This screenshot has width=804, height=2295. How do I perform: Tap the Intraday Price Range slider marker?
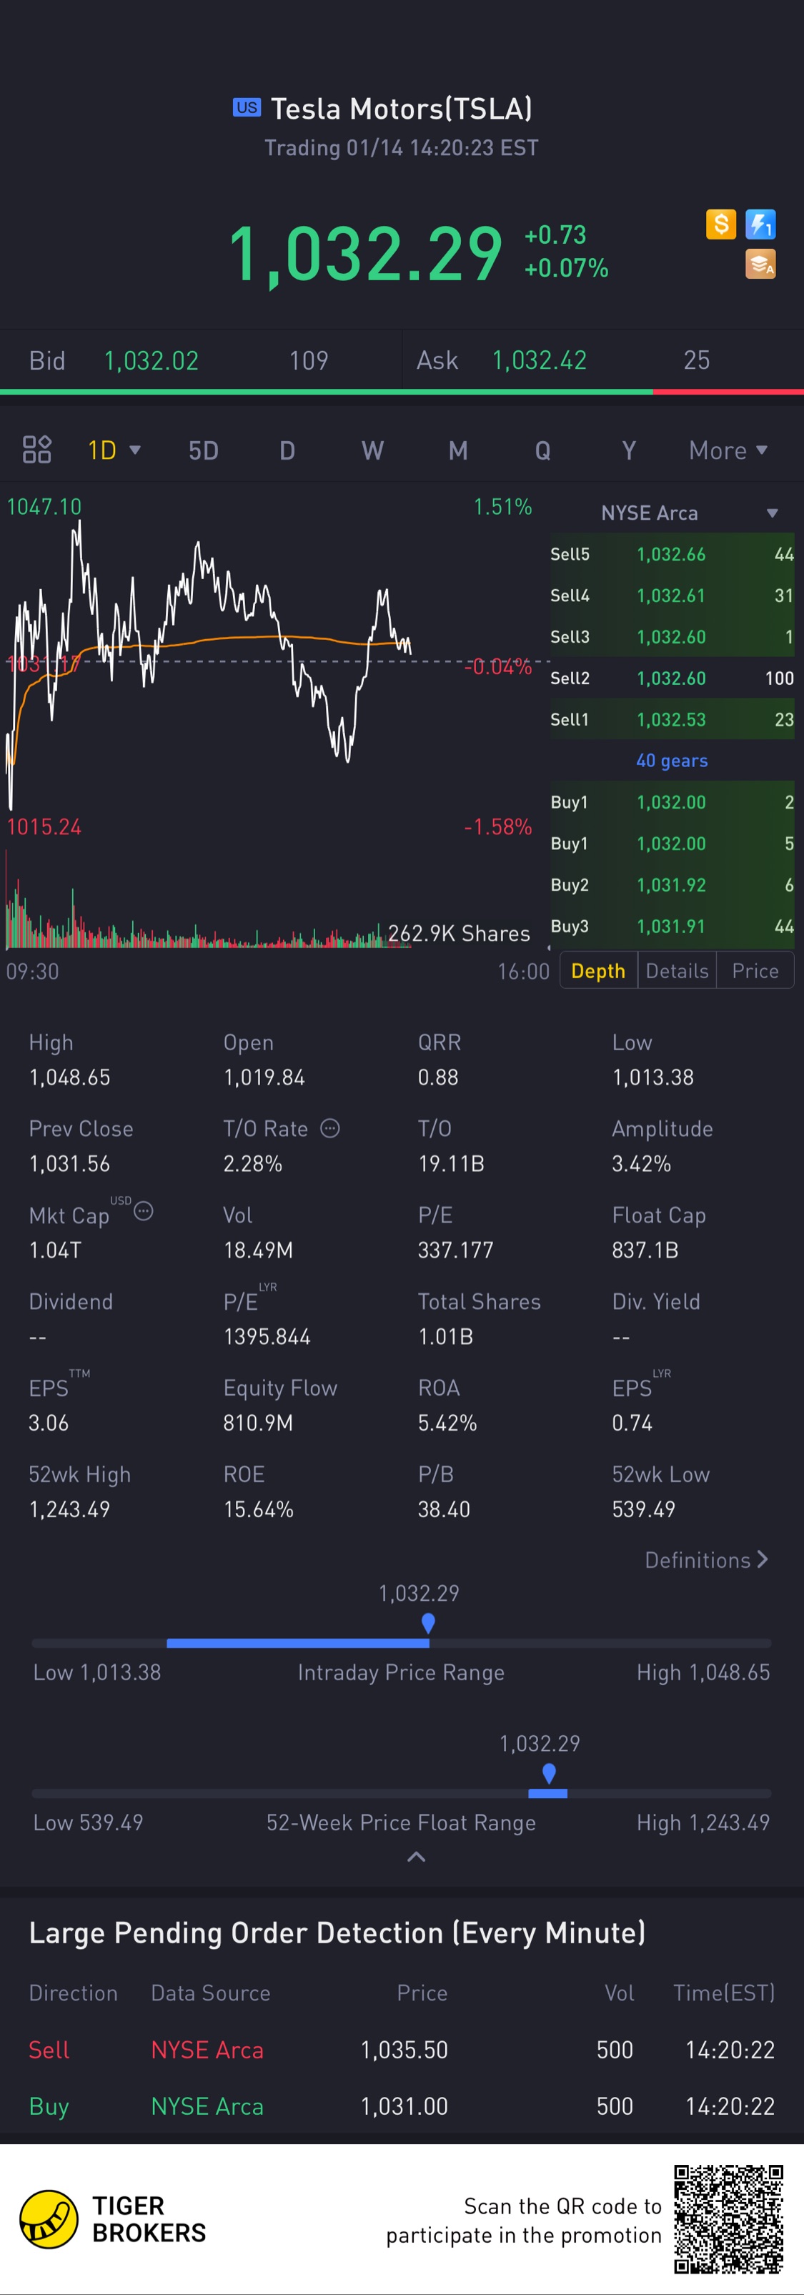tap(428, 1623)
